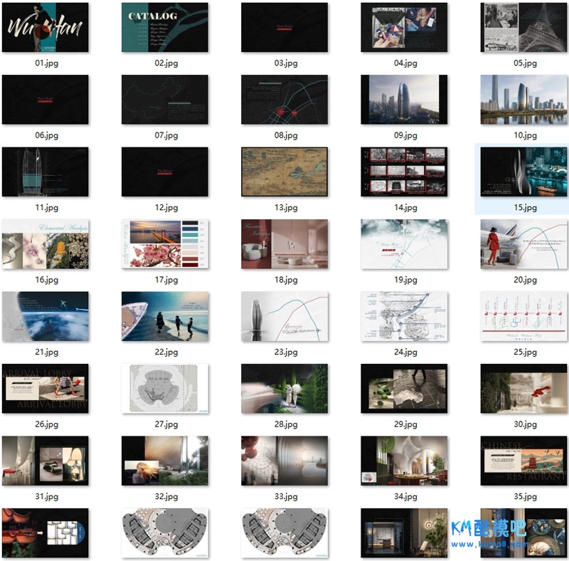Click the 09.jpg skyscraper rendering thumbnail
Viewport: 569px width, 561px height.
(x=404, y=100)
